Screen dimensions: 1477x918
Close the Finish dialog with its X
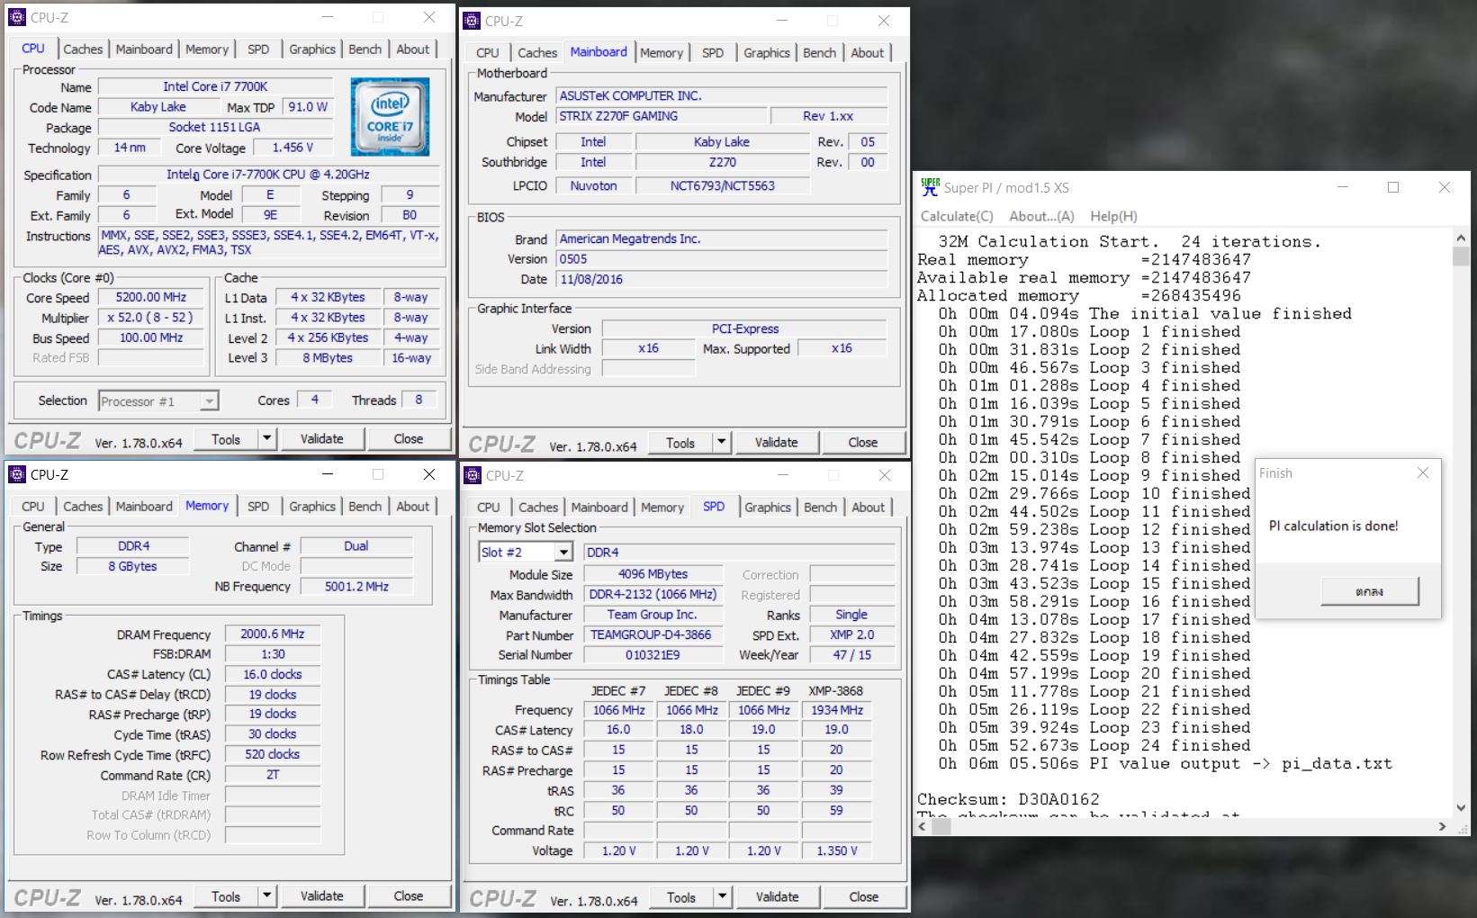(1422, 473)
